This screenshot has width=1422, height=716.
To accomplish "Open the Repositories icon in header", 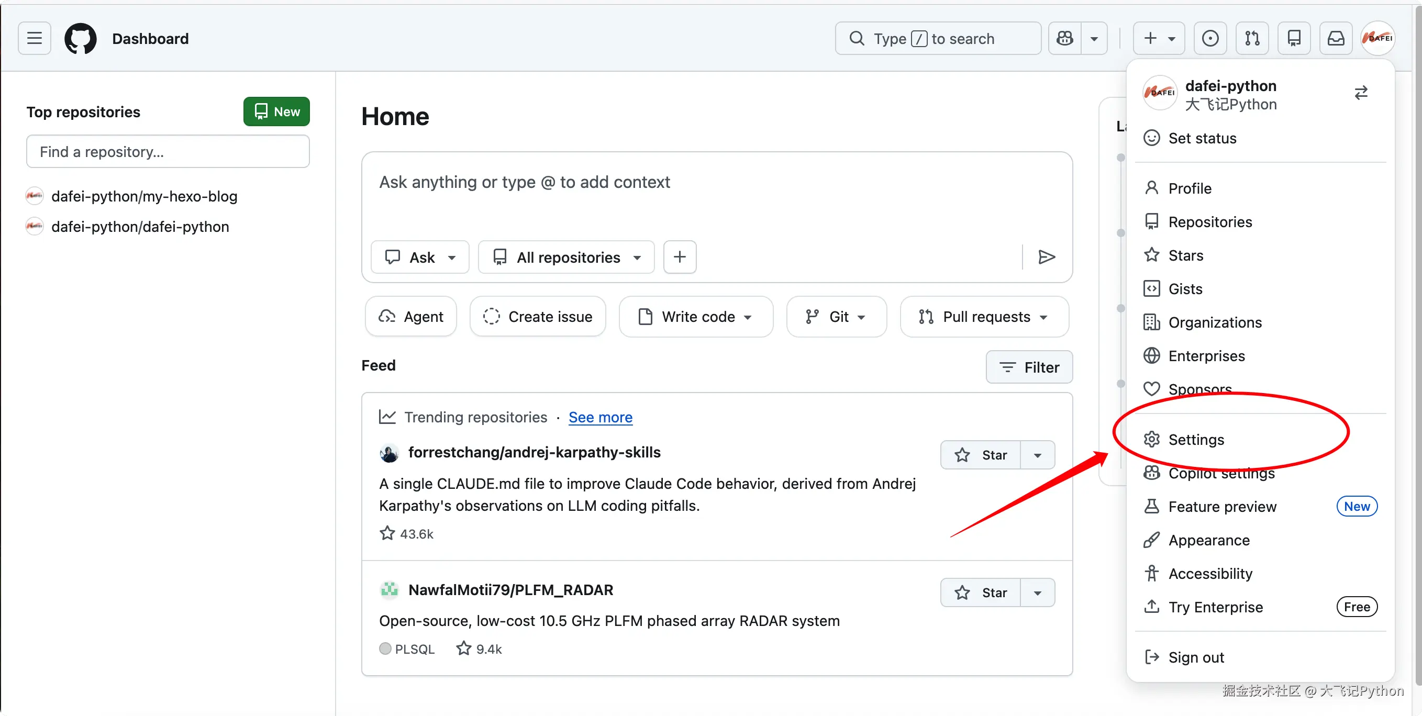I will (x=1293, y=38).
